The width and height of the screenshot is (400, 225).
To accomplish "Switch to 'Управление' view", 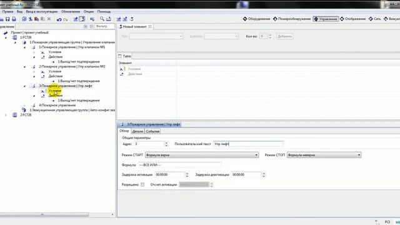I will pos(326,19).
